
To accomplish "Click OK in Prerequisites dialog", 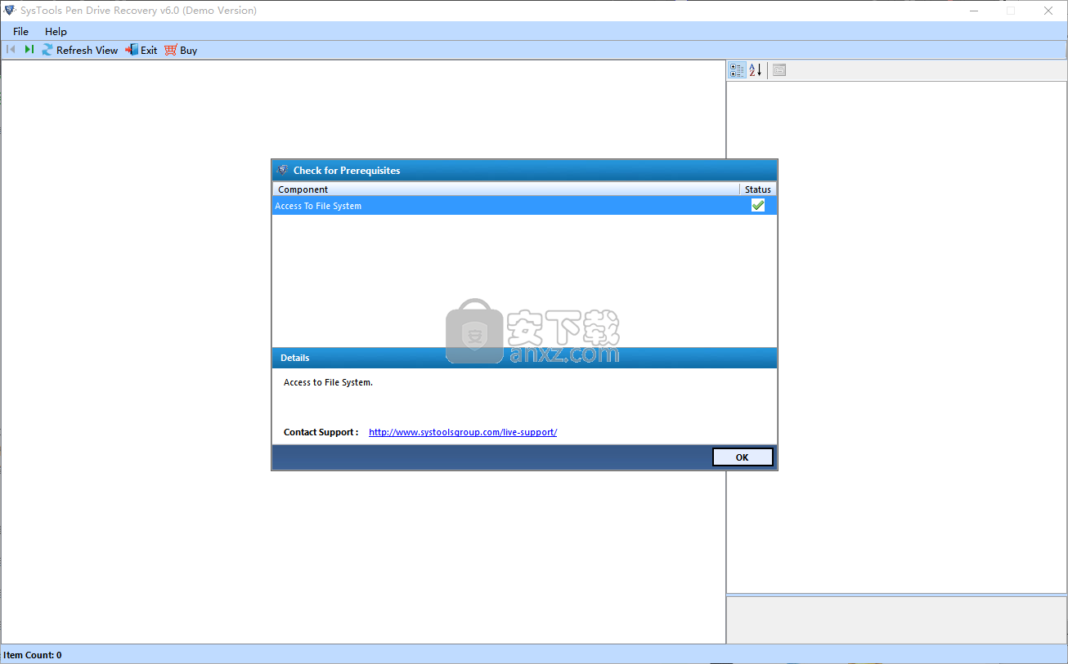I will (742, 457).
